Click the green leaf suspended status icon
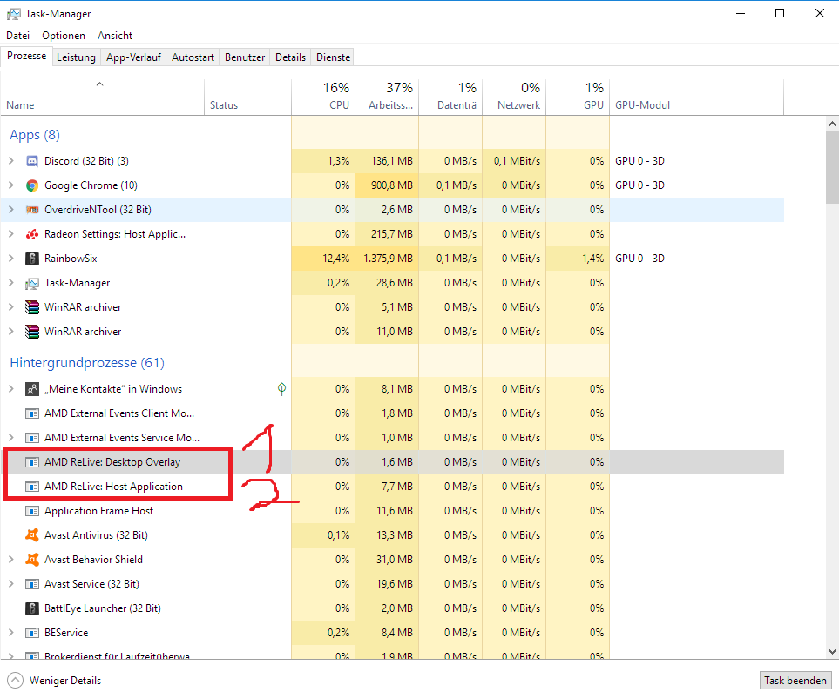This screenshot has width=839, height=699. (282, 389)
